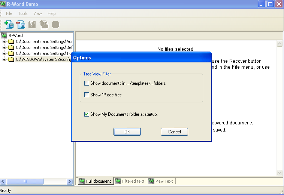Click Cancel in the Options dialog
This screenshot has height=195, width=284.
click(x=174, y=131)
